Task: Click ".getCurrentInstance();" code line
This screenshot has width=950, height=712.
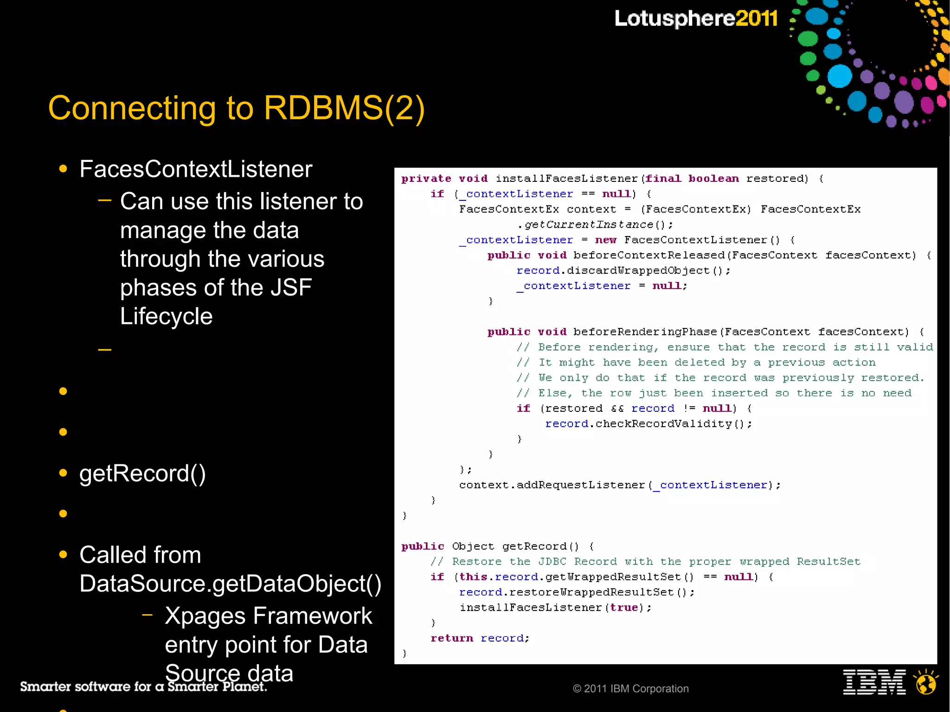Action: pos(595,225)
